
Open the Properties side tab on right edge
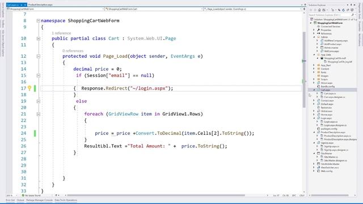point(360,27)
